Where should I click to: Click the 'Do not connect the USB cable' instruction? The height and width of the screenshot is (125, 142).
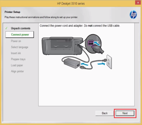coord(102,26)
